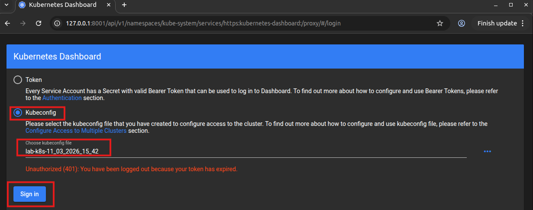Select the Kubernetes Dashboard browser tab

click(x=65, y=5)
